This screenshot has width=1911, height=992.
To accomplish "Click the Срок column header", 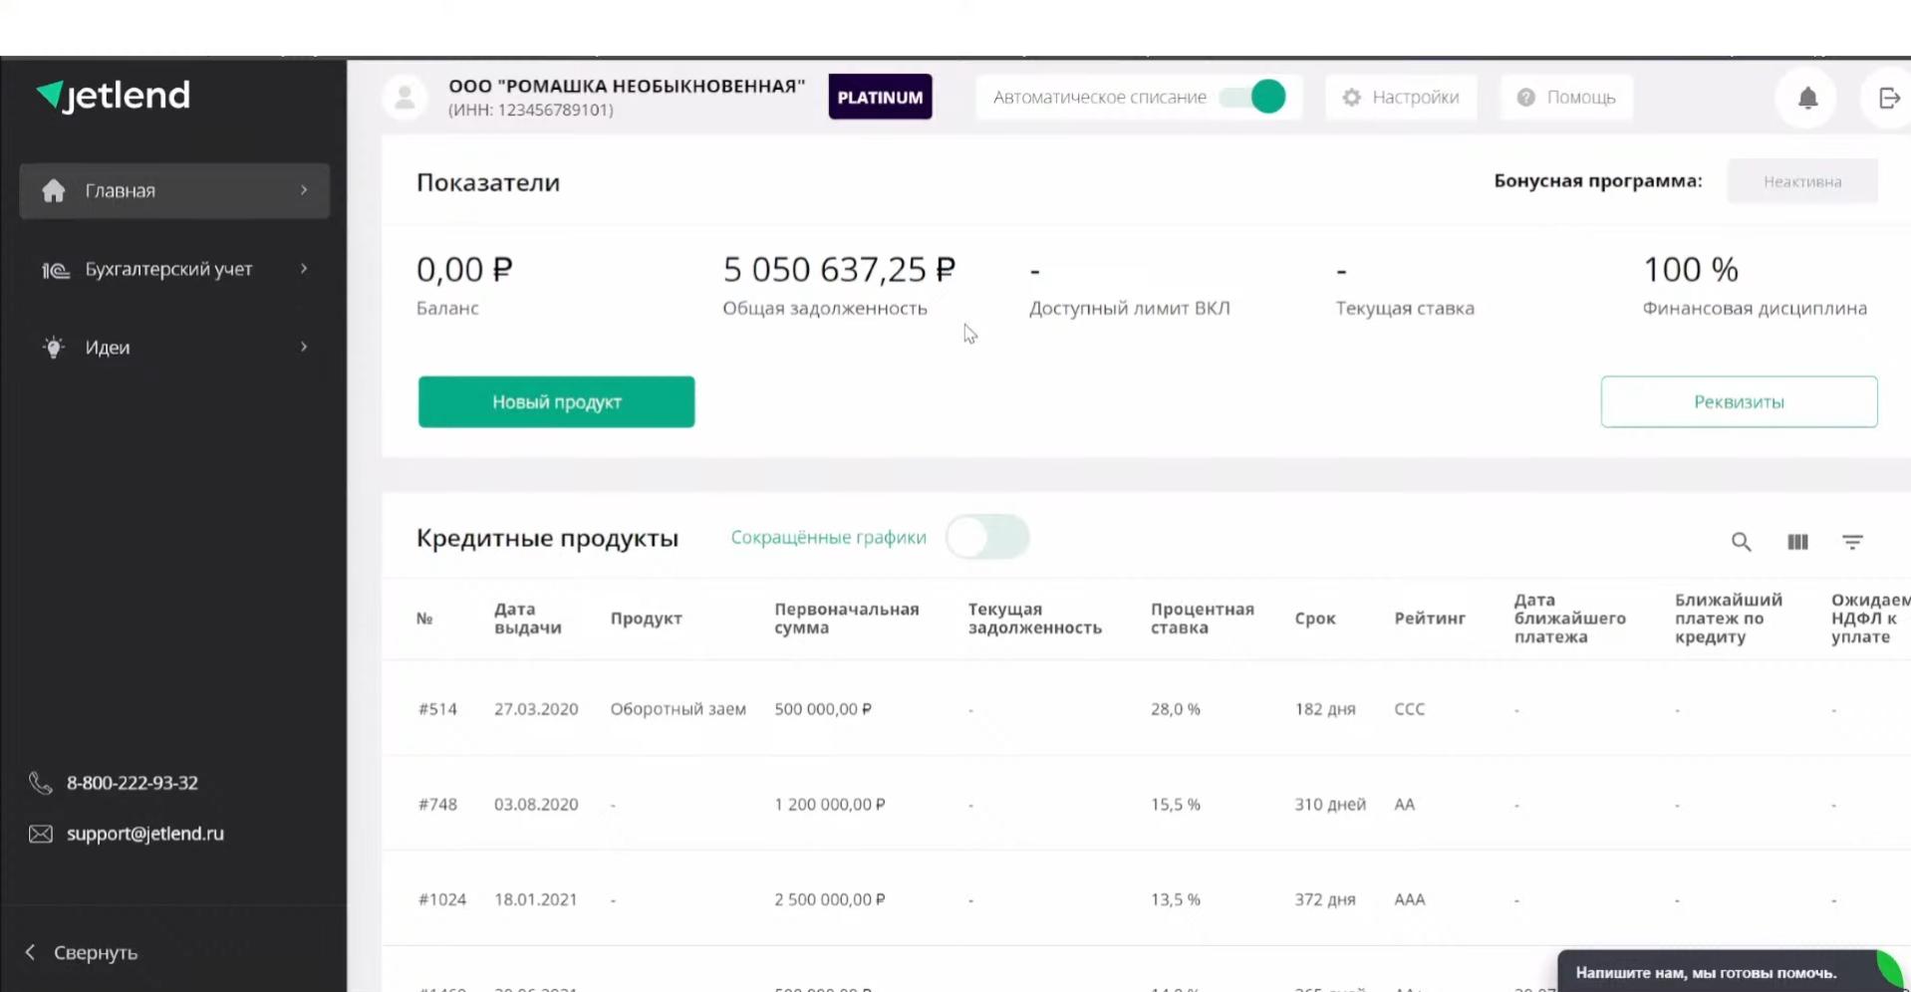I will (x=1315, y=619).
